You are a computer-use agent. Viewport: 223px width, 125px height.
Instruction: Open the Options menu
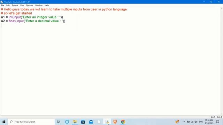tap(29, 6)
